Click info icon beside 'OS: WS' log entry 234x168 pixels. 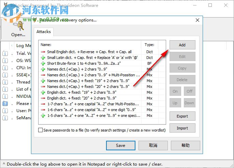(x=5, y=61)
